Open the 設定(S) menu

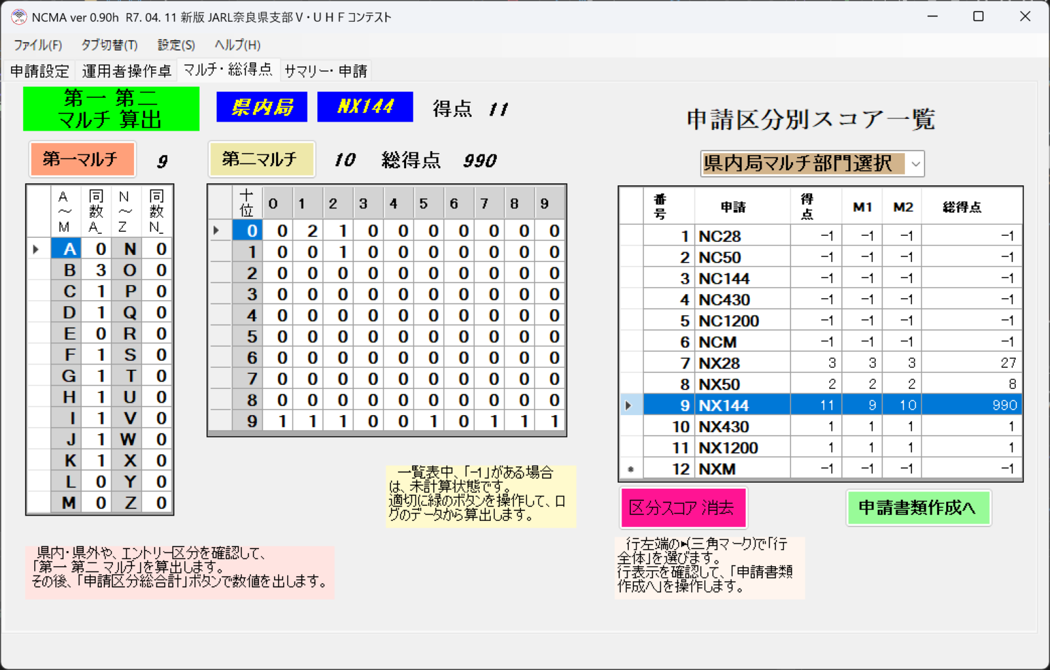coord(176,45)
